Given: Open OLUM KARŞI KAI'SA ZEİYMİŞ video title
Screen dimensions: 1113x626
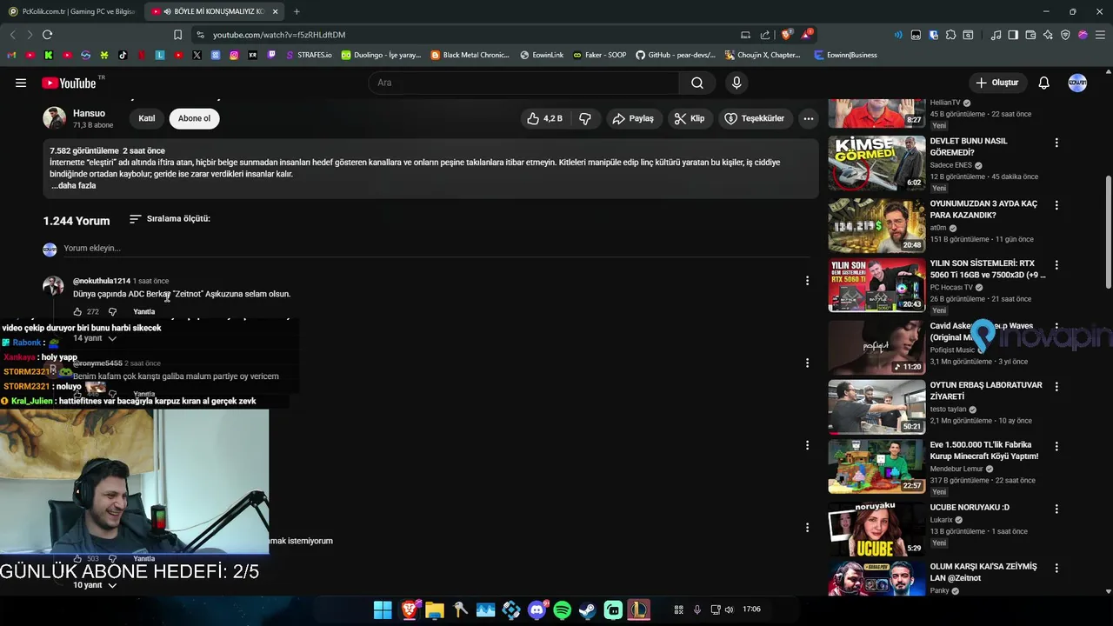Looking at the screenshot, I should (983, 571).
